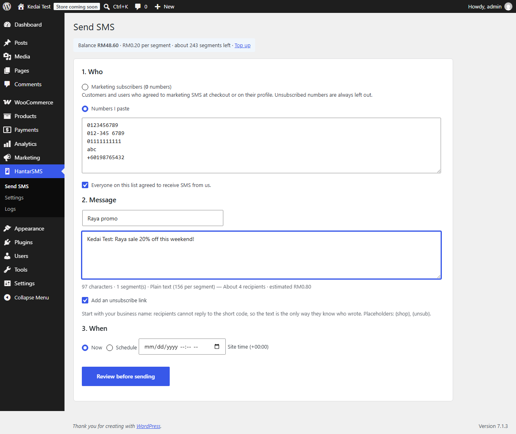This screenshot has height=434, width=516.
Task: Open the comments bubble icon in admin bar
Action: coord(138,6)
